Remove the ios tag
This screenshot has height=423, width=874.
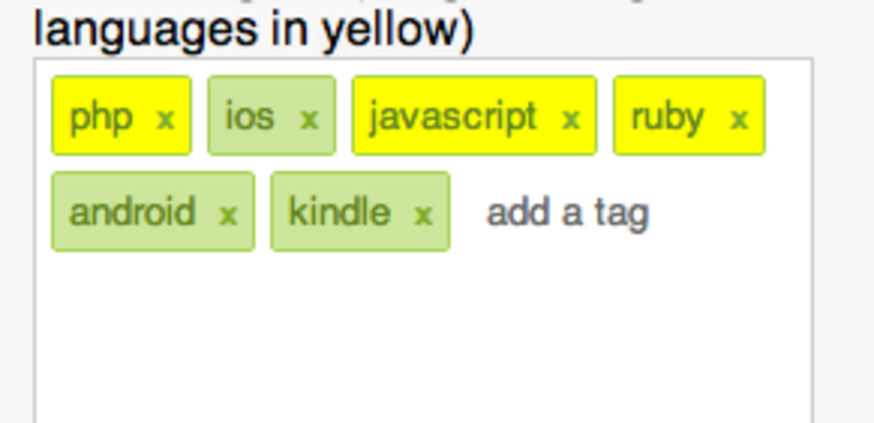click(x=309, y=119)
